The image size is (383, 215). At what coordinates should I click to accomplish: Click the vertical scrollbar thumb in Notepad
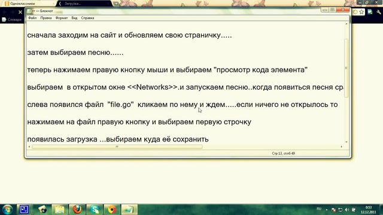tap(346, 68)
